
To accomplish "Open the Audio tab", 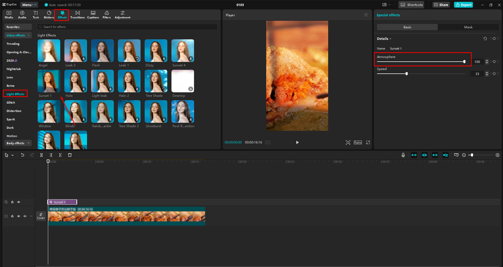I will pyautogui.click(x=22, y=15).
